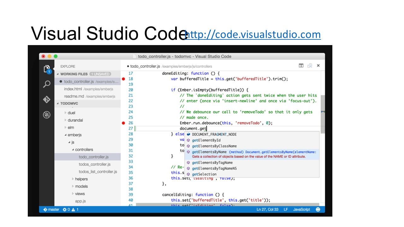
Task: Click the split editor icon
Action: (x=301, y=66)
